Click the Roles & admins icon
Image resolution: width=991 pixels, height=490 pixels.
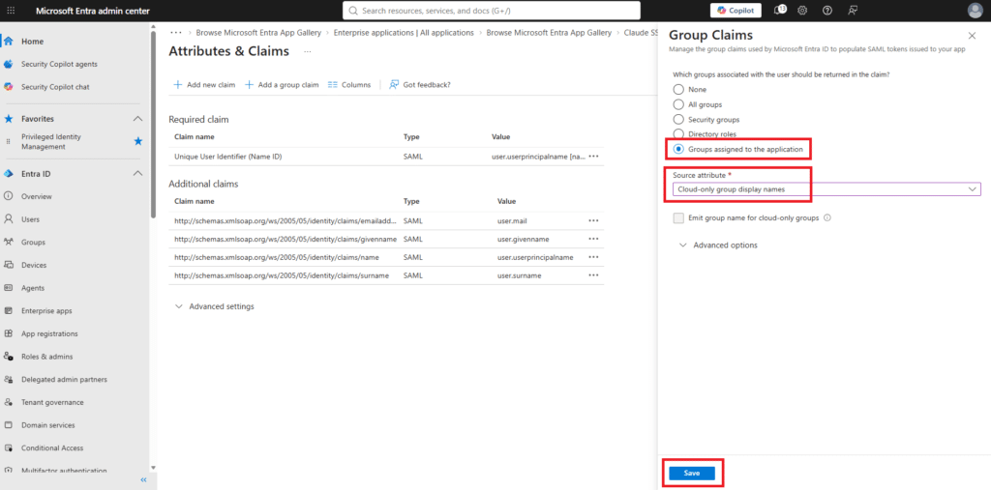[9, 356]
